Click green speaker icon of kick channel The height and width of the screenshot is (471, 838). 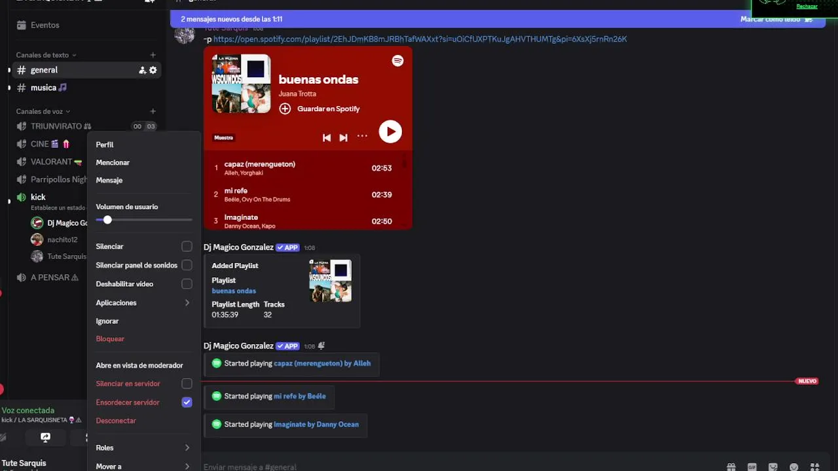22,197
